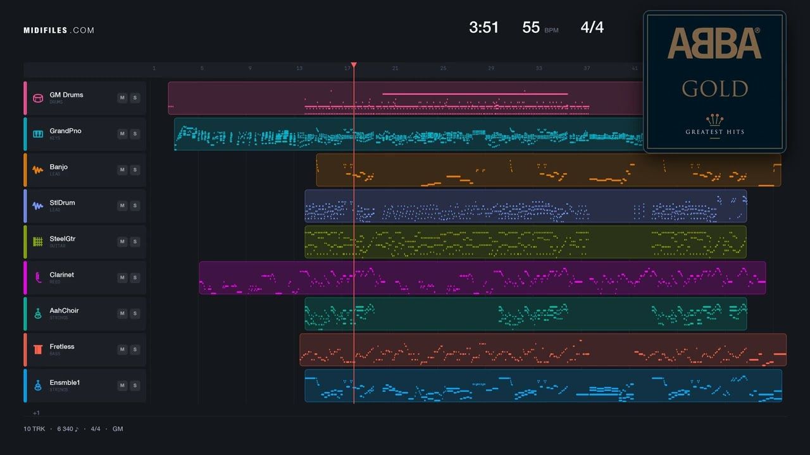The image size is (810, 455).
Task: Click the 55 BPM tempo readout
Action: click(540, 28)
